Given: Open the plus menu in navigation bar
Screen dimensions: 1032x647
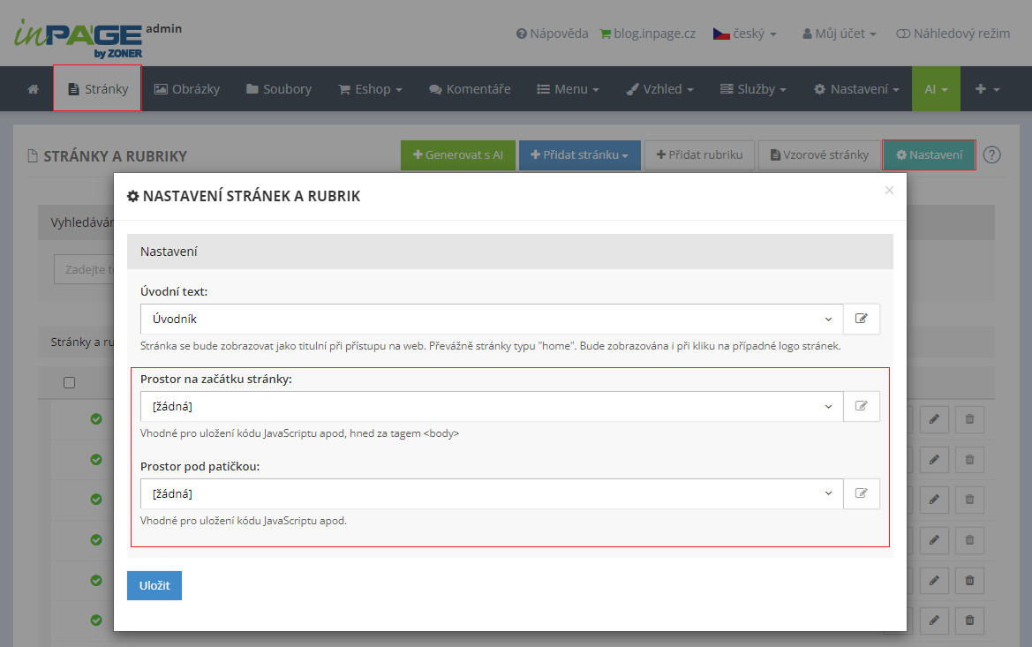Looking at the screenshot, I should [987, 89].
